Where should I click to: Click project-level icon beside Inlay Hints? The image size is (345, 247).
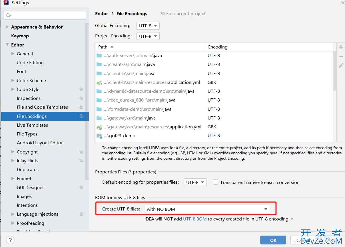click(81, 161)
